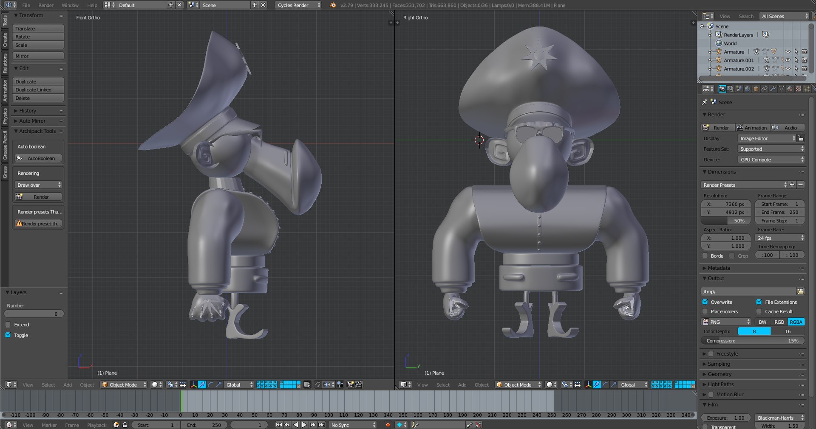
Task: Open the Window menu
Action: click(70, 5)
